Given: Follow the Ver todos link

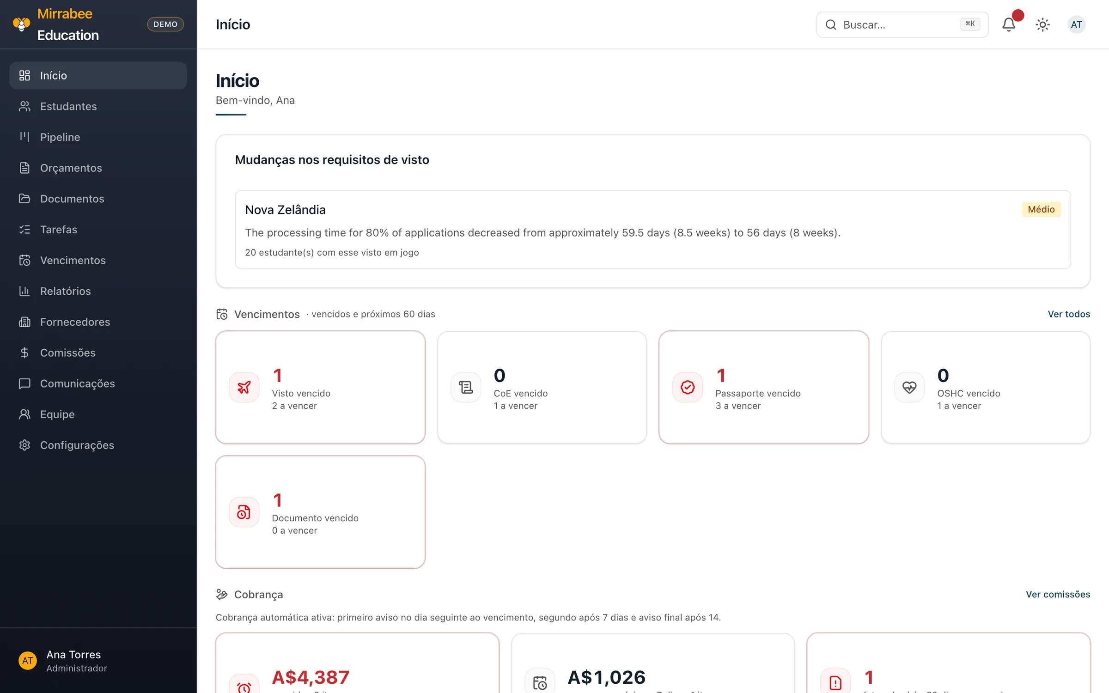Looking at the screenshot, I should [x=1069, y=314].
